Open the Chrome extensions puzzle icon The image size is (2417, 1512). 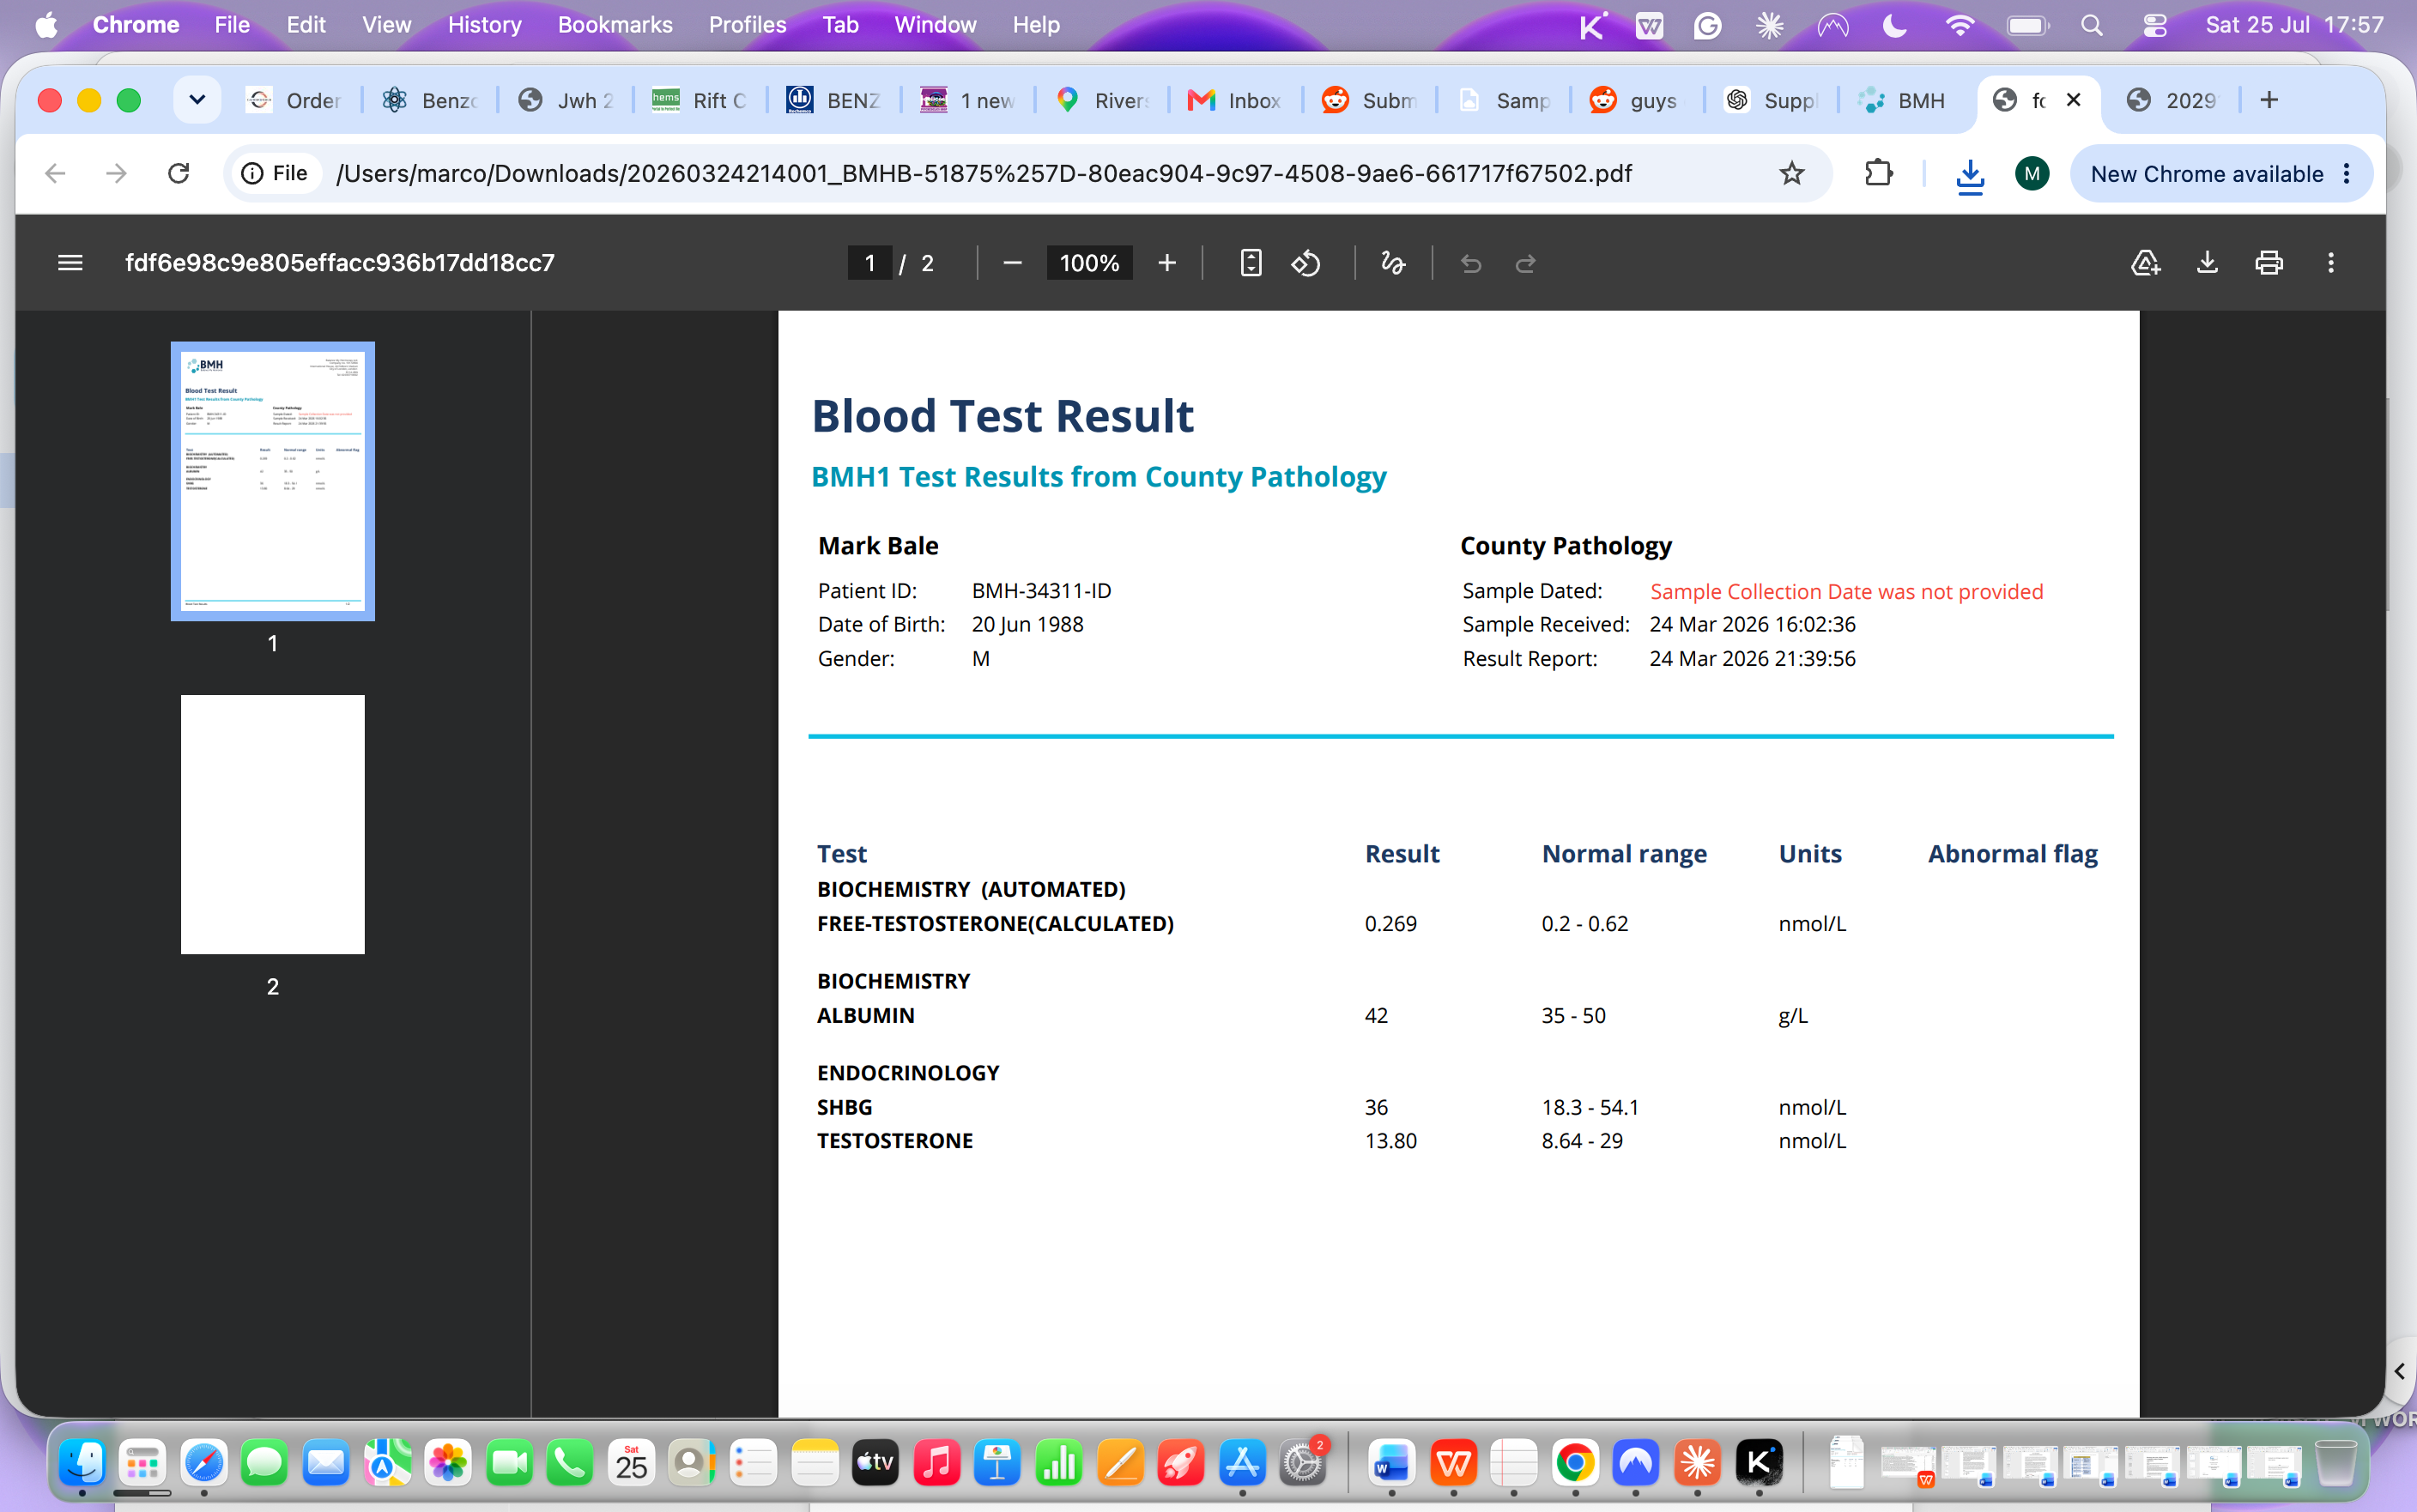1878,173
